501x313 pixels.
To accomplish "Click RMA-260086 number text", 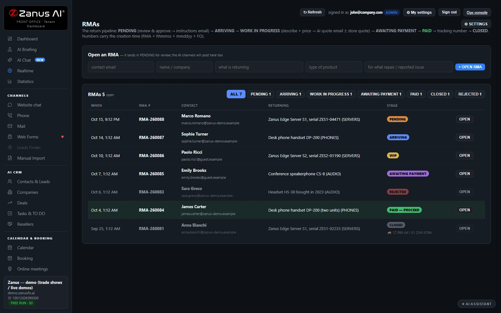I will (x=152, y=156).
